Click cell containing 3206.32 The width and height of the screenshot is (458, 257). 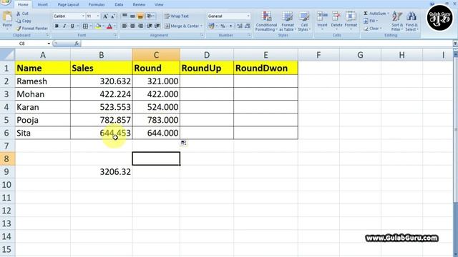pos(102,172)
